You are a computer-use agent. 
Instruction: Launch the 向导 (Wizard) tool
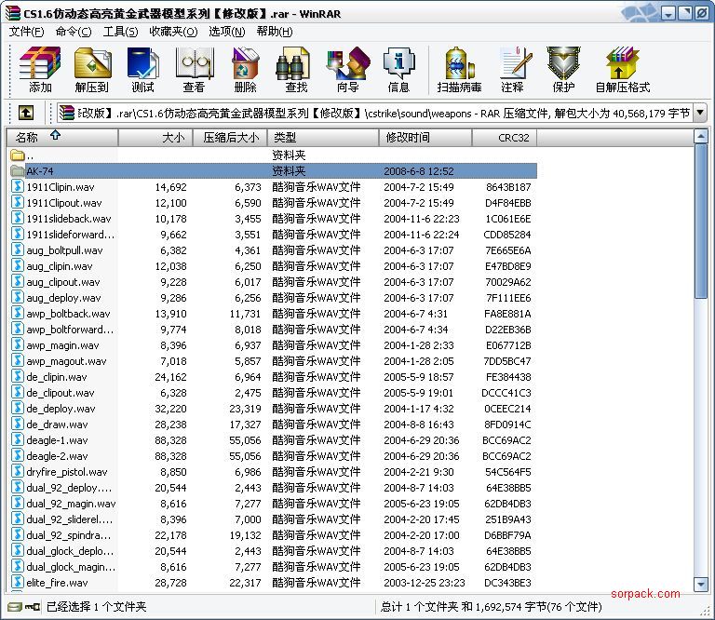[347, 69]
